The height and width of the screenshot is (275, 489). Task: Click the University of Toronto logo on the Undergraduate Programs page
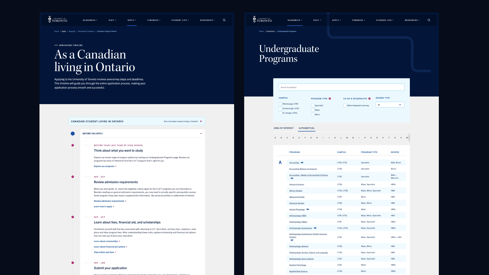[x=262, y=20]
